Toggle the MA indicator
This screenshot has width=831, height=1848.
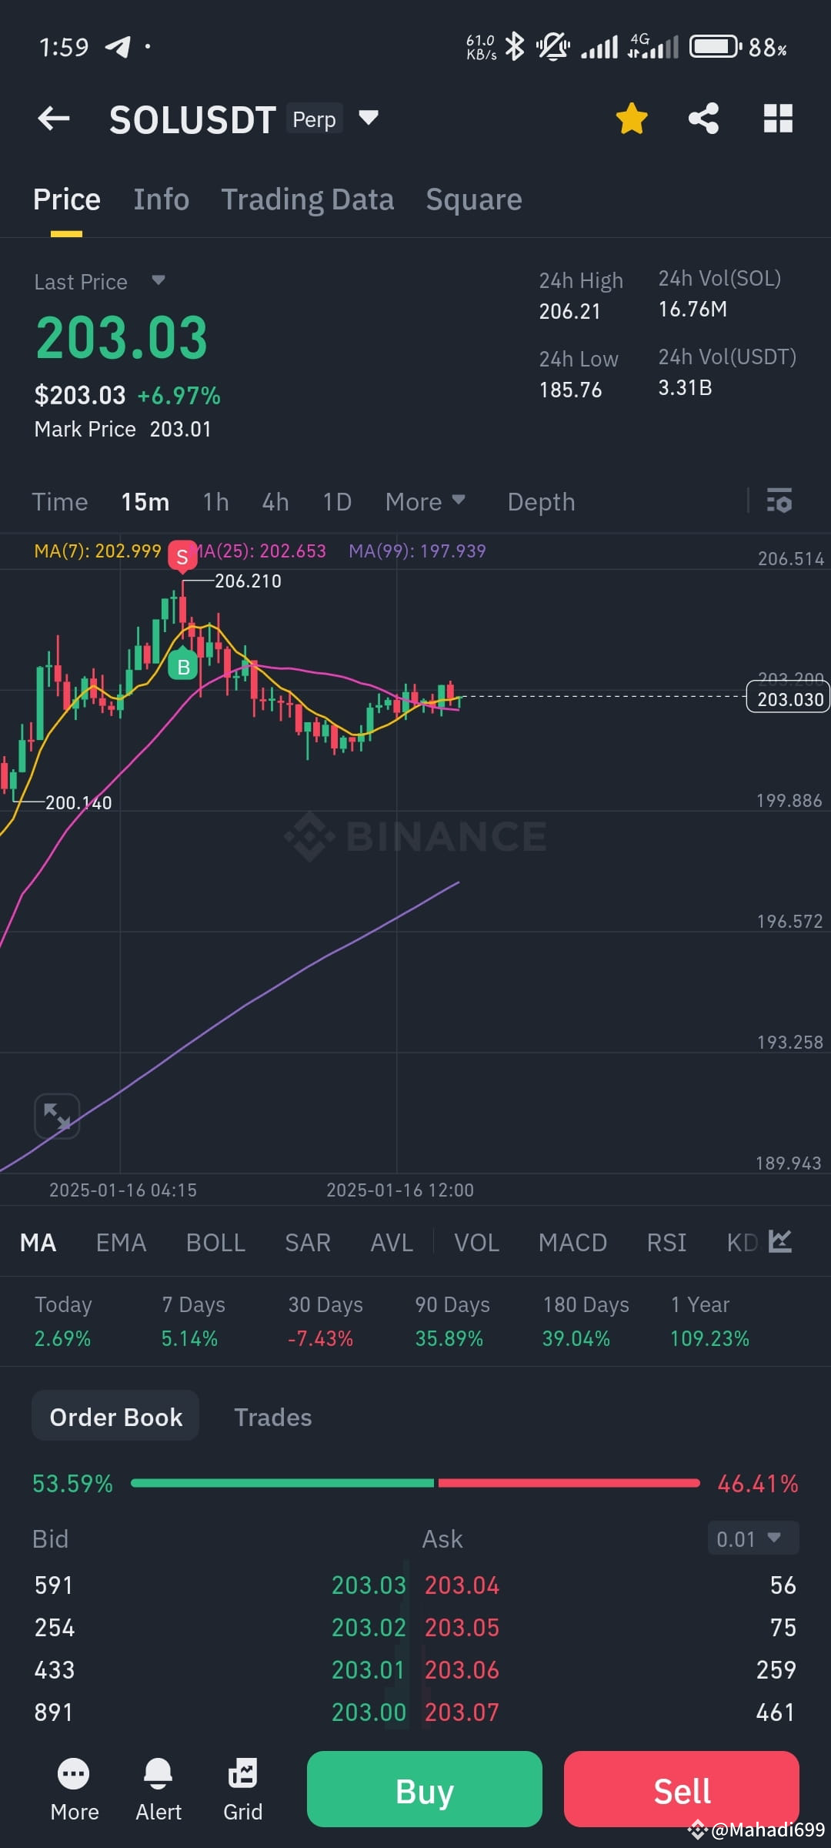click(38, 1242)
